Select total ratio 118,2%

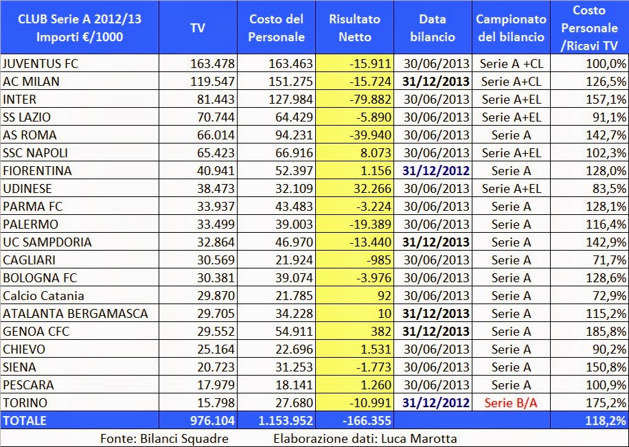tap(606, 420)
